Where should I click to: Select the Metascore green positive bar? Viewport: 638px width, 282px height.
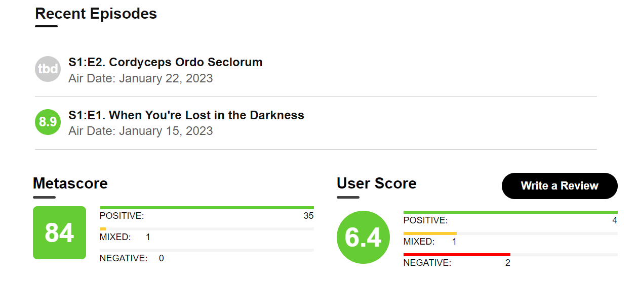tap(207, 208)
